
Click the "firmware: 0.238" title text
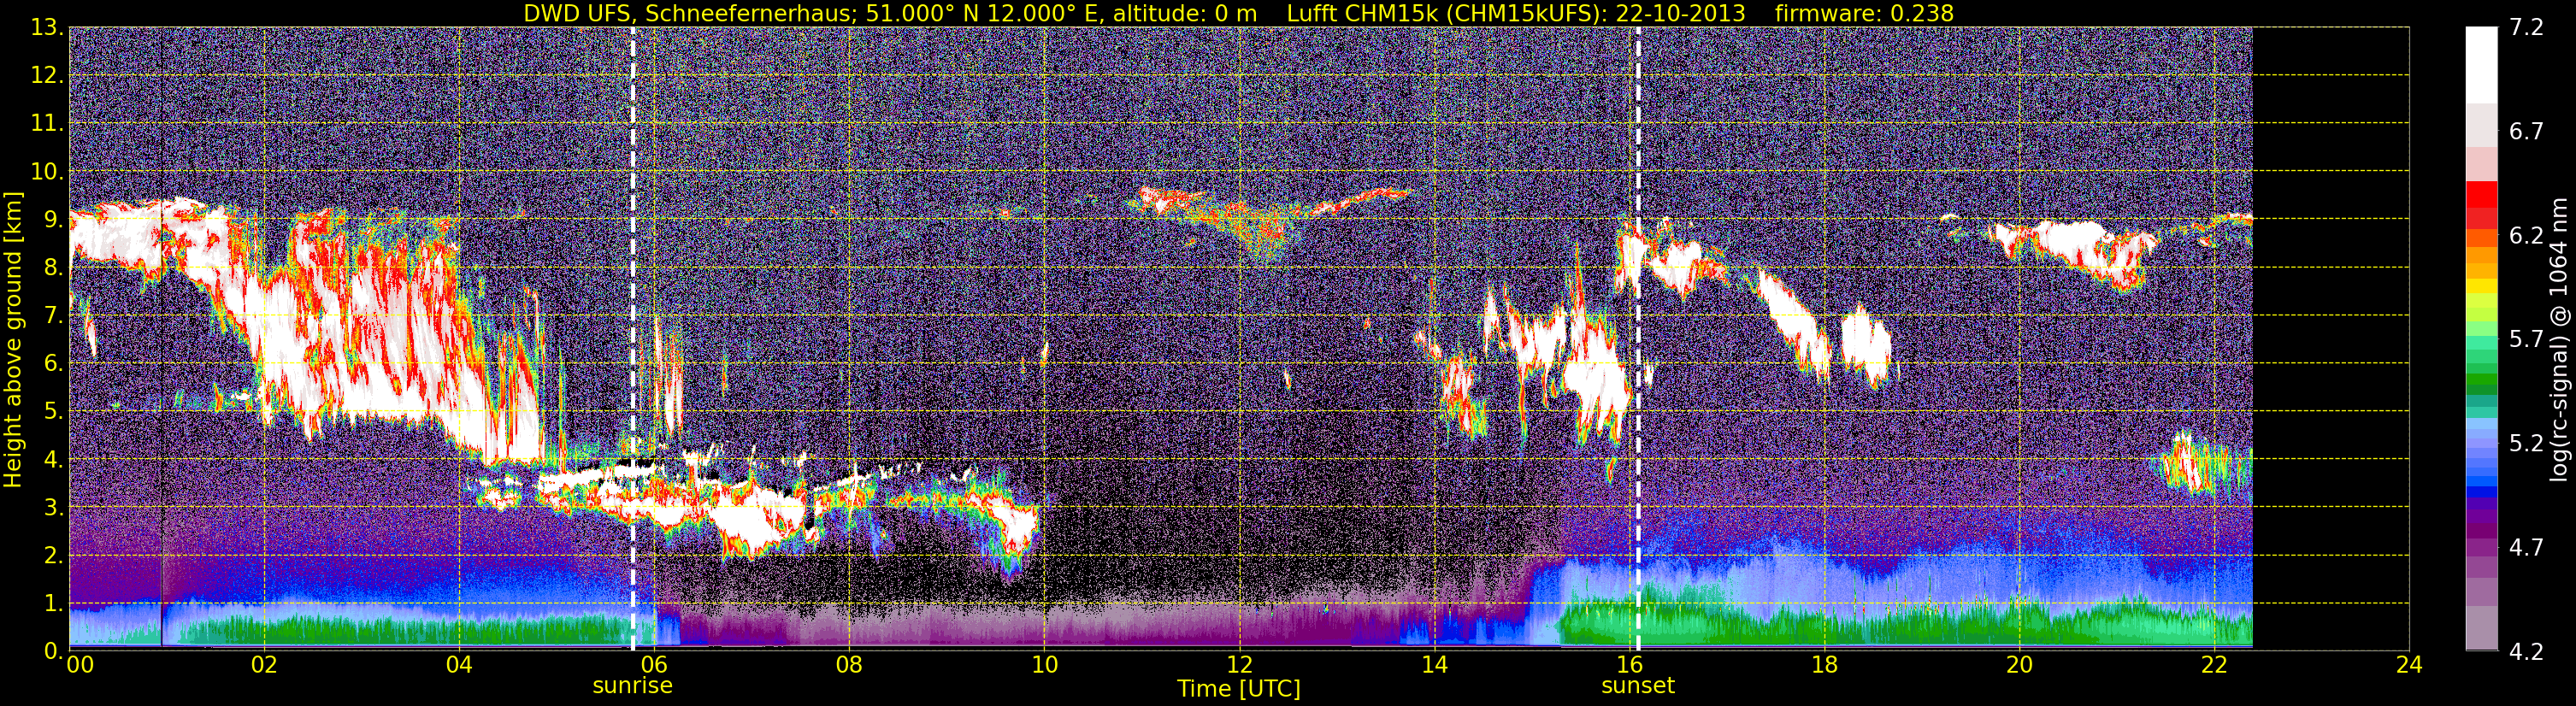[1864, 13]
